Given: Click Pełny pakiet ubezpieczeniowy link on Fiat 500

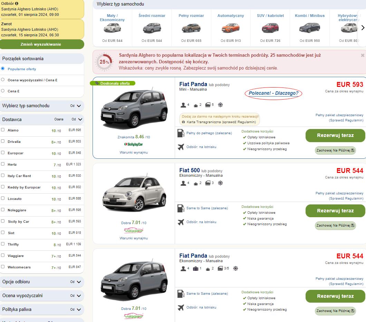Looking at the screenshot, I should [x=339, y=196].
